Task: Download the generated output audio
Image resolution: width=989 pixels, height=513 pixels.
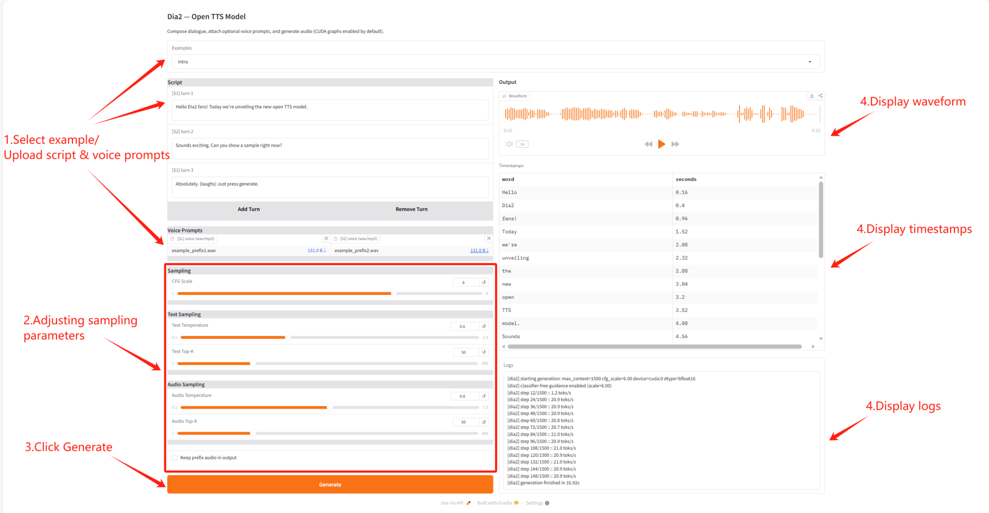Action: pyautogui.click(x=812, y=96)
